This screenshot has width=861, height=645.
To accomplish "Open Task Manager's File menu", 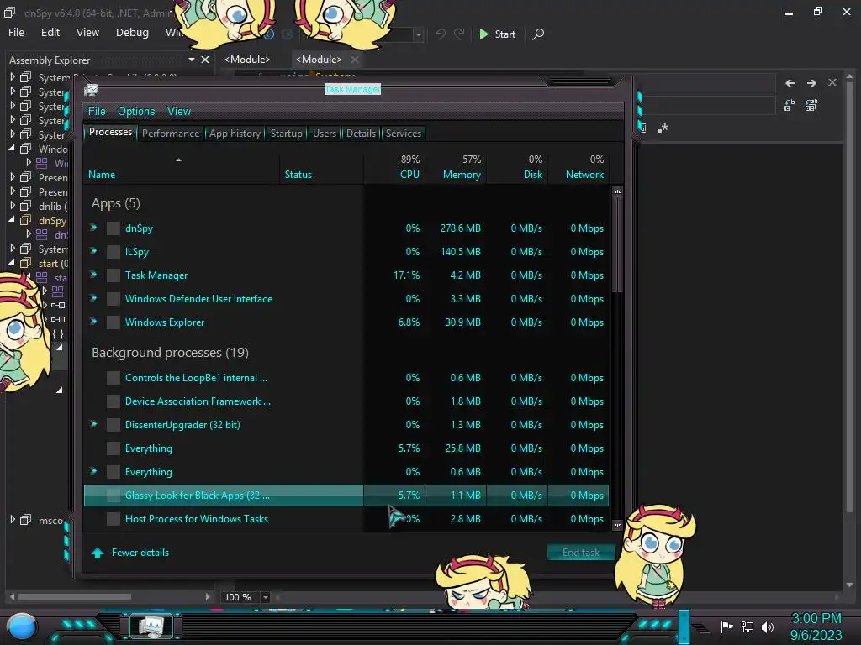I will (97, 112).
